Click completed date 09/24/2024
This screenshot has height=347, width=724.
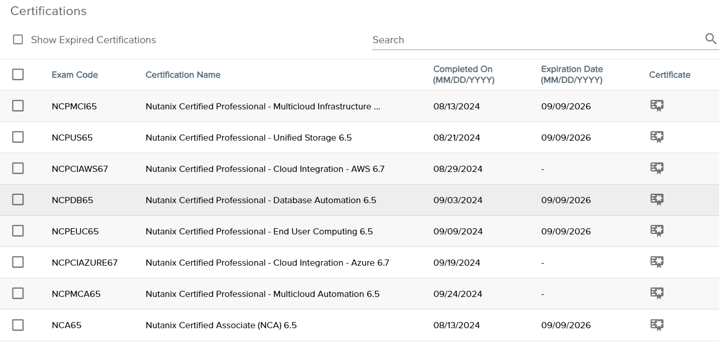pyautogui.click(x=458, y=294)
